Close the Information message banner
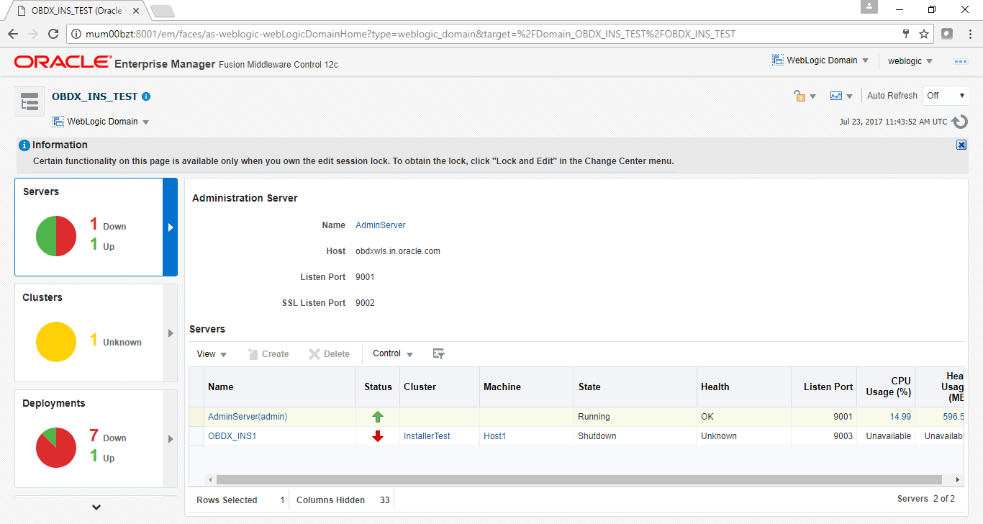Viewport: 983px width, 524px height. (961, 145)
